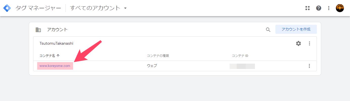Click the コンテナの種類 column header
Viewport: 350px width, 101px height.
[158, 56]
